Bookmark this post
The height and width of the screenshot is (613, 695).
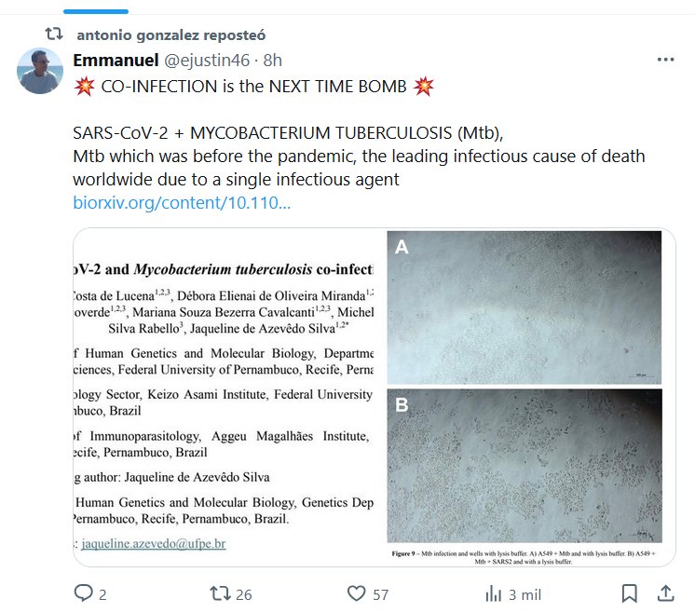click(630, 593)
